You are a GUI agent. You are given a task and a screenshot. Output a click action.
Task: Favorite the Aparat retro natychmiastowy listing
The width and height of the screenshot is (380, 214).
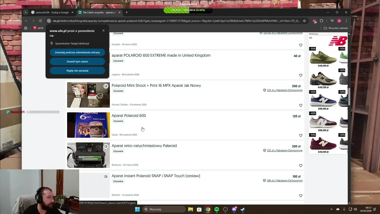tap(301, 166)
